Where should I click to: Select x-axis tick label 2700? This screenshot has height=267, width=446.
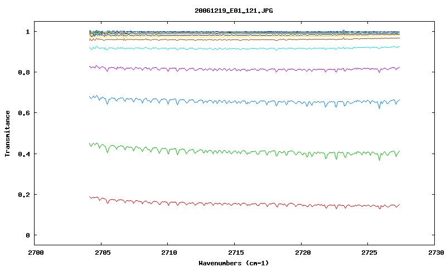pos(36,253)
